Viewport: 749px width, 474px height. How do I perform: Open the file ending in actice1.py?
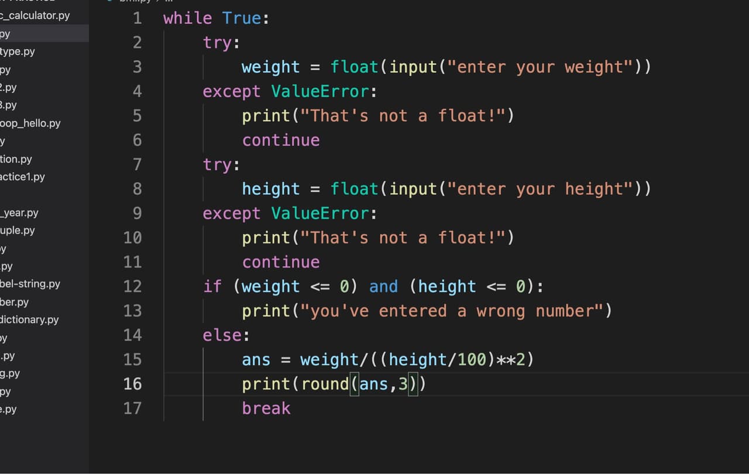(23, 177)
